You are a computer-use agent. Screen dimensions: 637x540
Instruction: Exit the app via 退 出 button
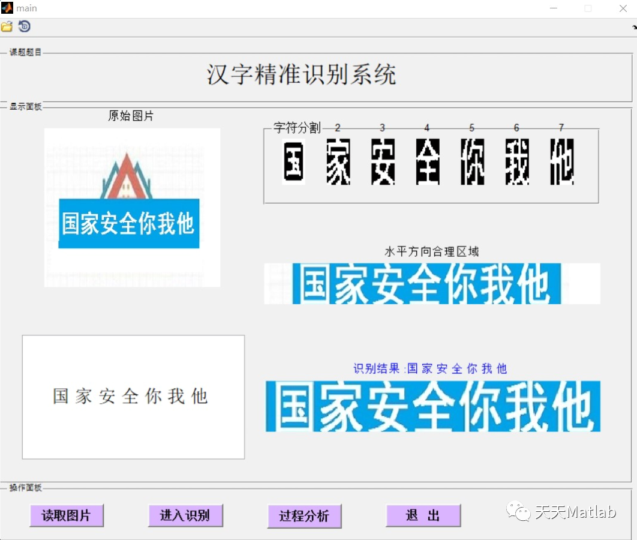[x=423, y=515]
